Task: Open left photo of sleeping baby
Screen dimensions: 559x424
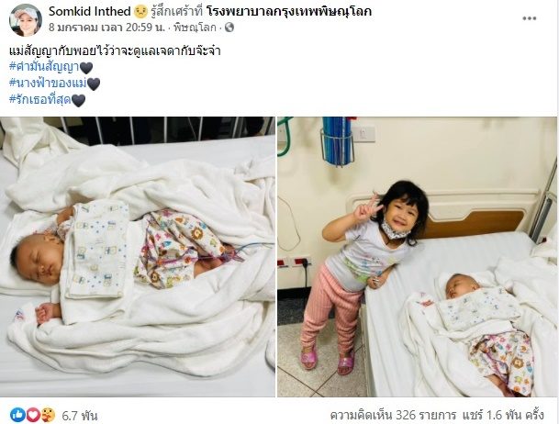Action: 138,257
